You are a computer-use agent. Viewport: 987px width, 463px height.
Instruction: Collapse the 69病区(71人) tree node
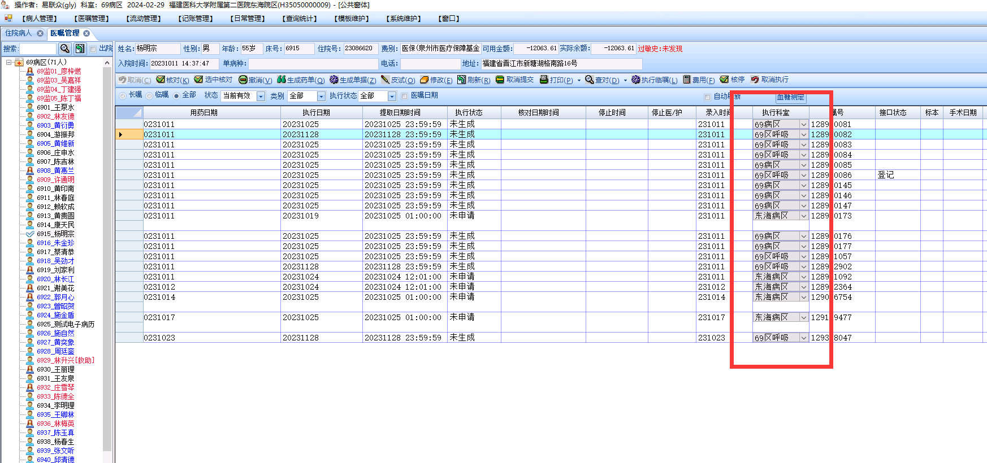[9, 62]
